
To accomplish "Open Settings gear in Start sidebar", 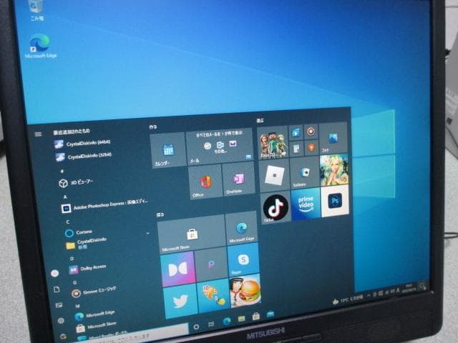I will click(x=61, y=321).
